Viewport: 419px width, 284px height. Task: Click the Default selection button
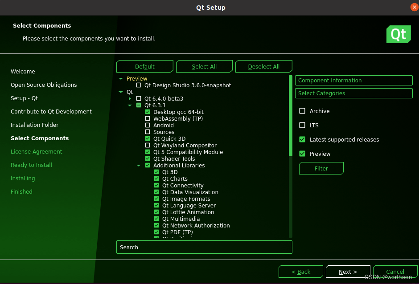pyautogui.click(x=145, y=66)
